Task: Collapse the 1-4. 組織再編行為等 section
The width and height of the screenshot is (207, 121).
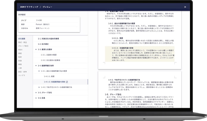Action: [x=36, y=66]
